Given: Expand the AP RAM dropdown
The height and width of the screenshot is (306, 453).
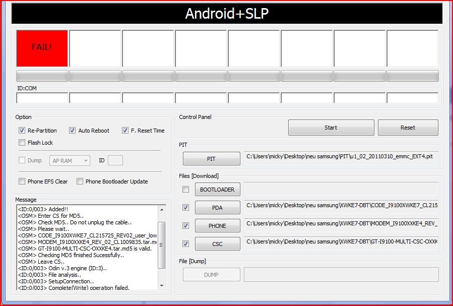Looking at the screenshot, I should (x=70, y=161).
